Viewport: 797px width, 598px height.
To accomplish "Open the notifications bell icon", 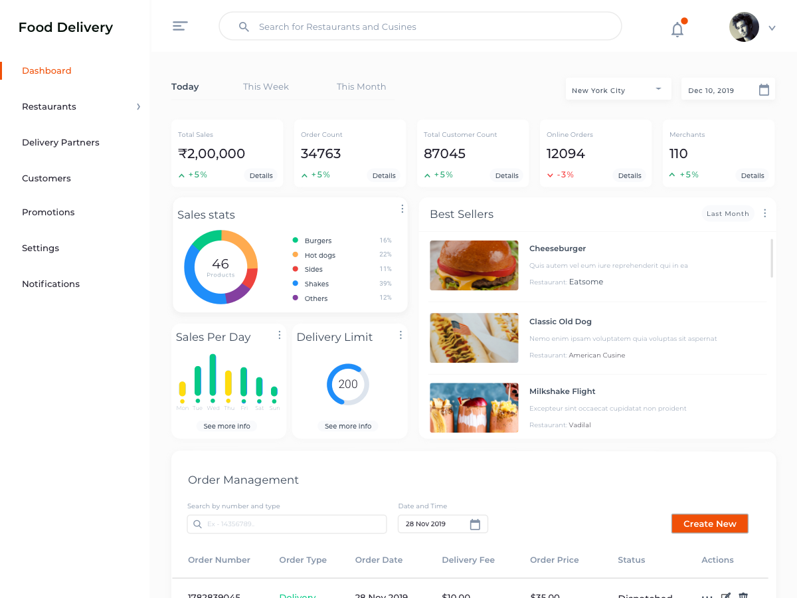I will [677, 29].
